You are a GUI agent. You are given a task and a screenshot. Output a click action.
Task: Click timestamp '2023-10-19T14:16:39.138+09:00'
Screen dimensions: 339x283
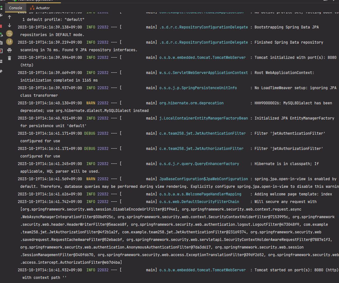click(50, 27)
